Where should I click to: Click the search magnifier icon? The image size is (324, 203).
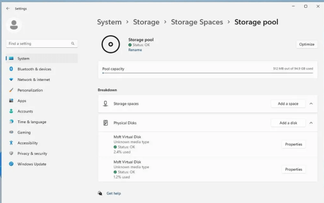(x=73, y=43)
